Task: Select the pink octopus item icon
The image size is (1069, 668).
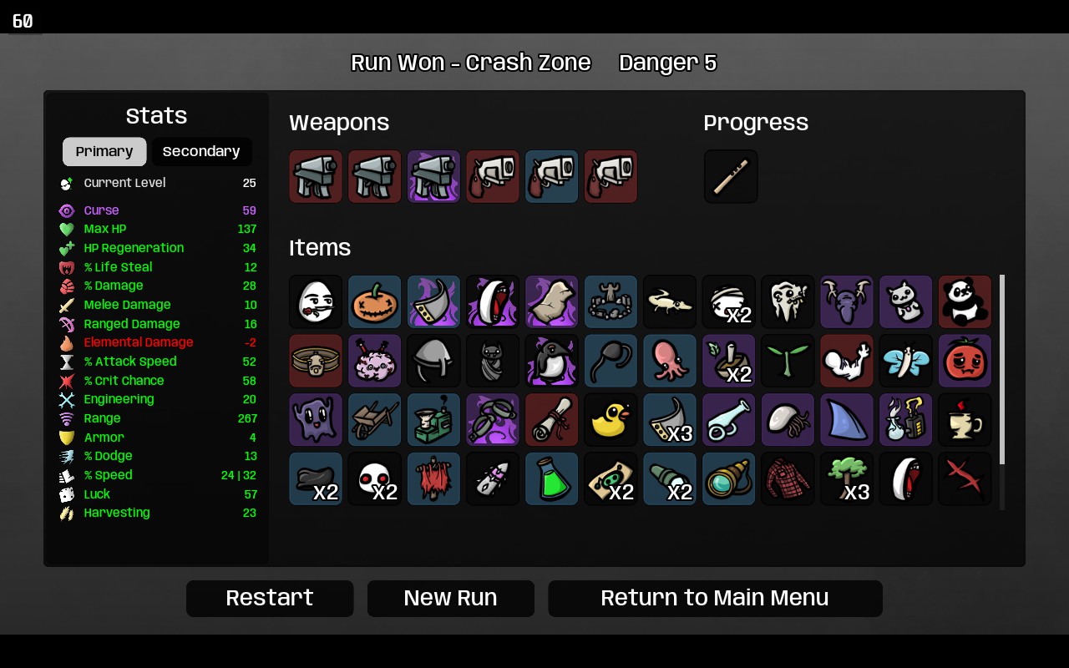Action: [x=670, y=361]
